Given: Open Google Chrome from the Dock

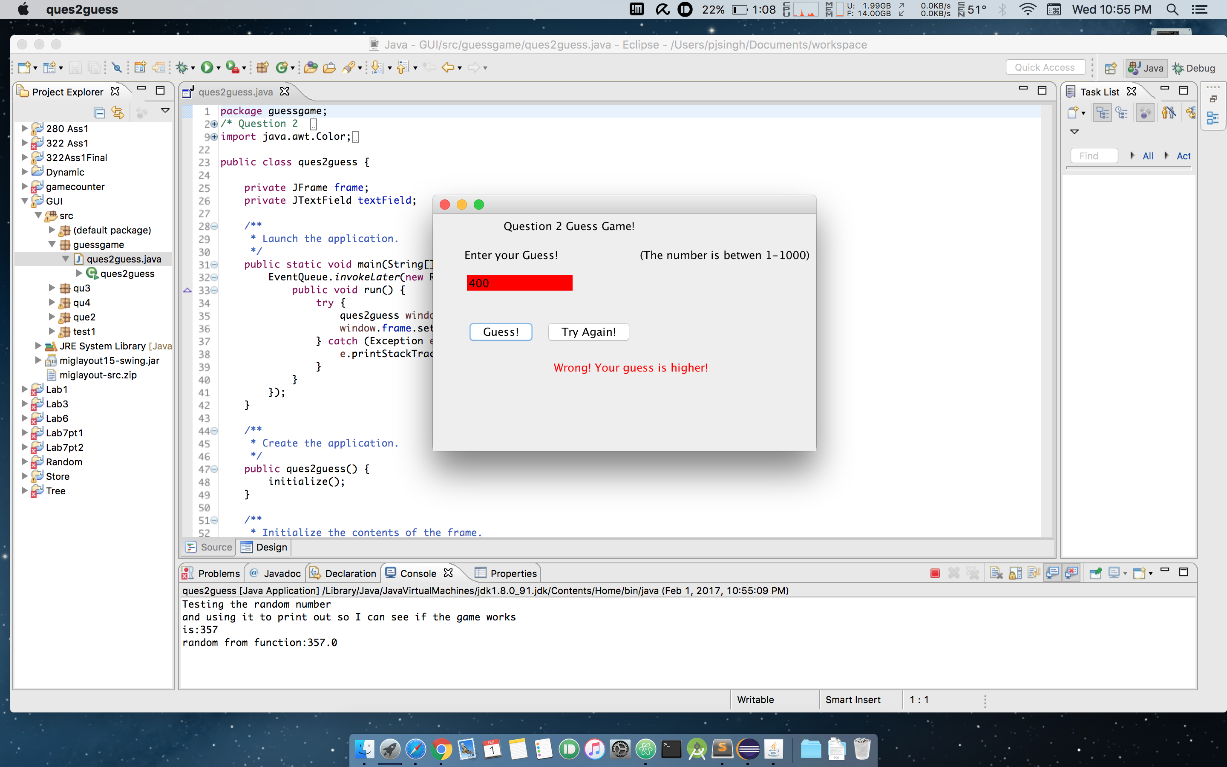Looking at the screenshot, I should click(x=441, y=749).
